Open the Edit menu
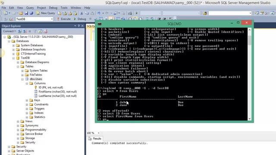Screen dimensions: 276x155 12,8
